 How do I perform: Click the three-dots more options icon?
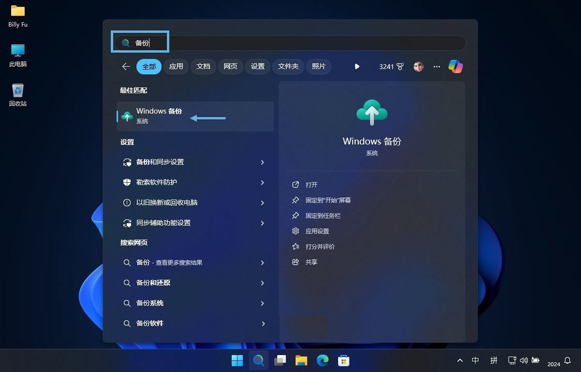(x=437, y=67)
